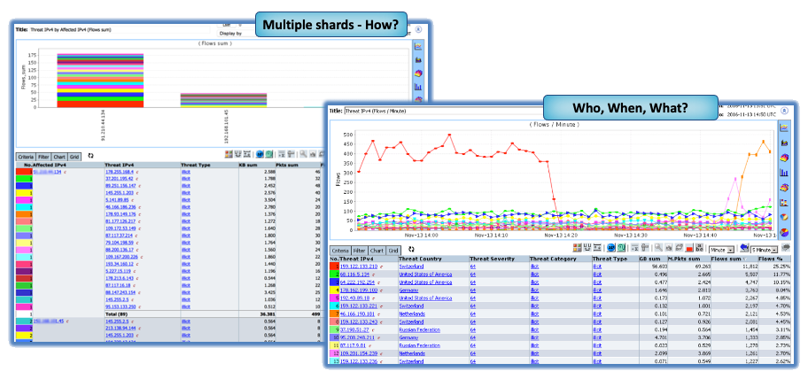Select line chart icon in Flows / Minute window

pos(784,128)
